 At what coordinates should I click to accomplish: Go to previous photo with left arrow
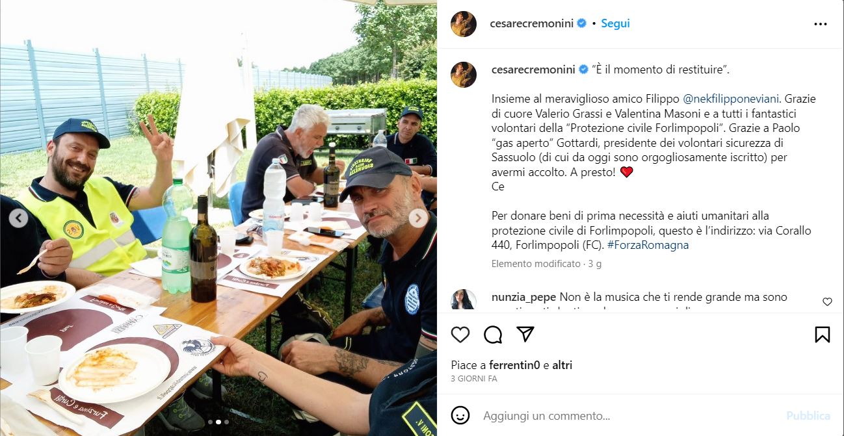(x=18, y=218)
